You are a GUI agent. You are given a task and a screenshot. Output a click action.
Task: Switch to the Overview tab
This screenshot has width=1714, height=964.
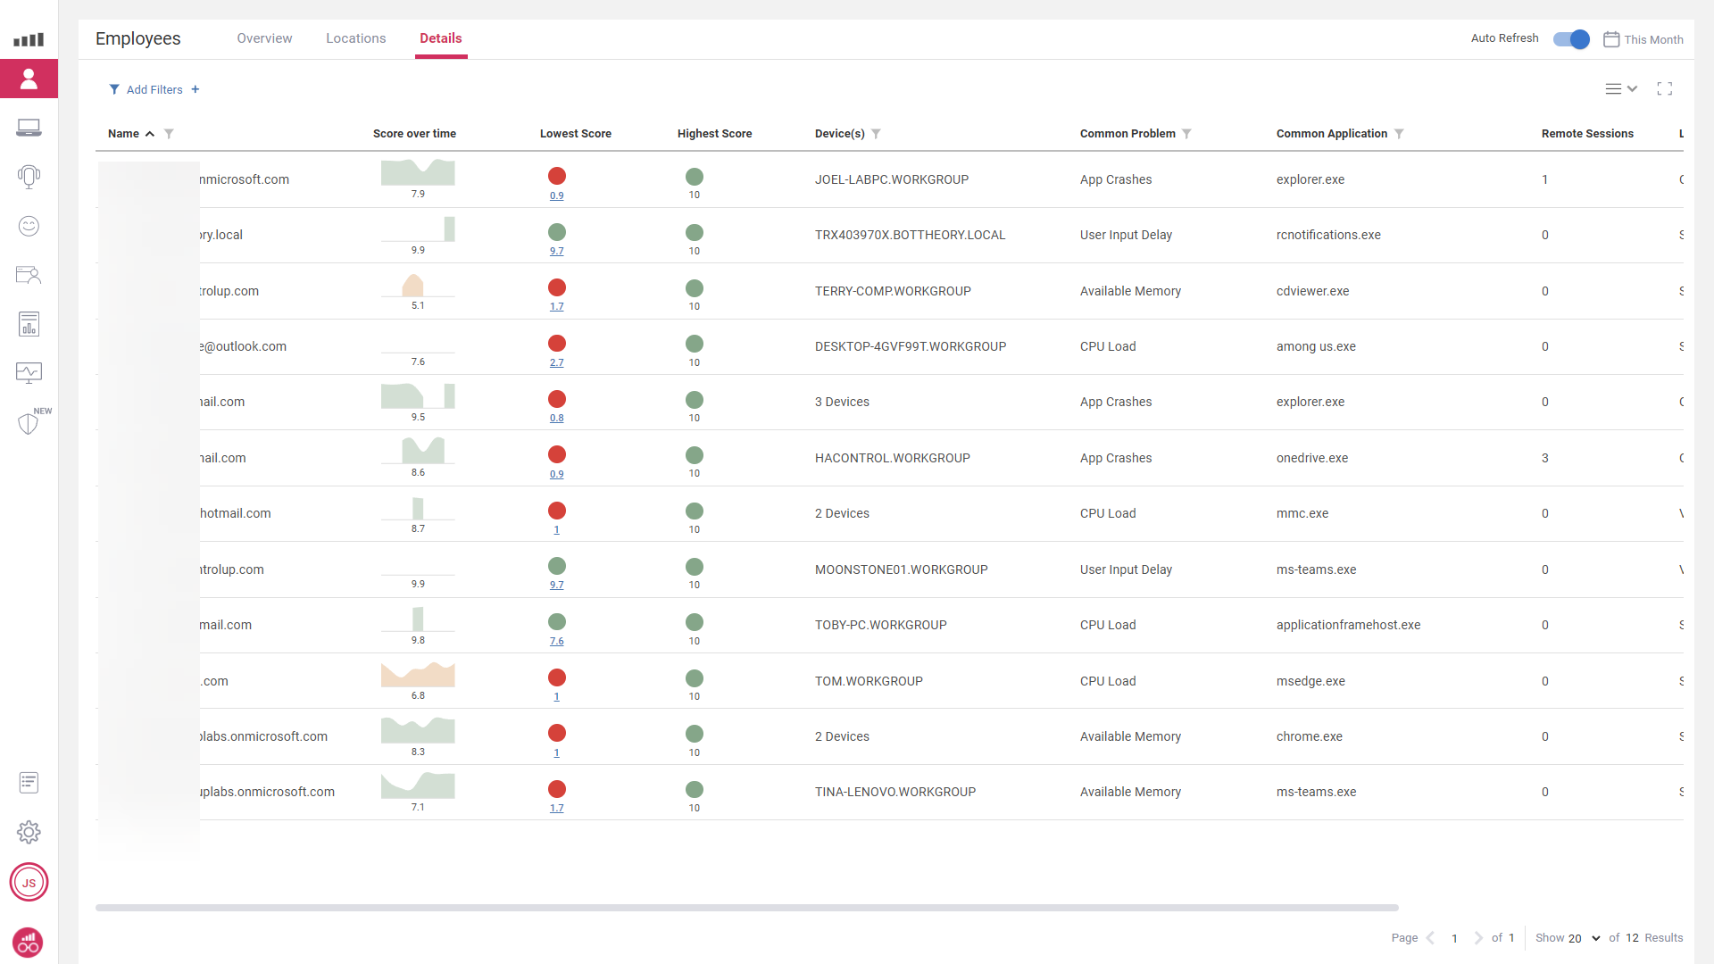tap(264, 38)
